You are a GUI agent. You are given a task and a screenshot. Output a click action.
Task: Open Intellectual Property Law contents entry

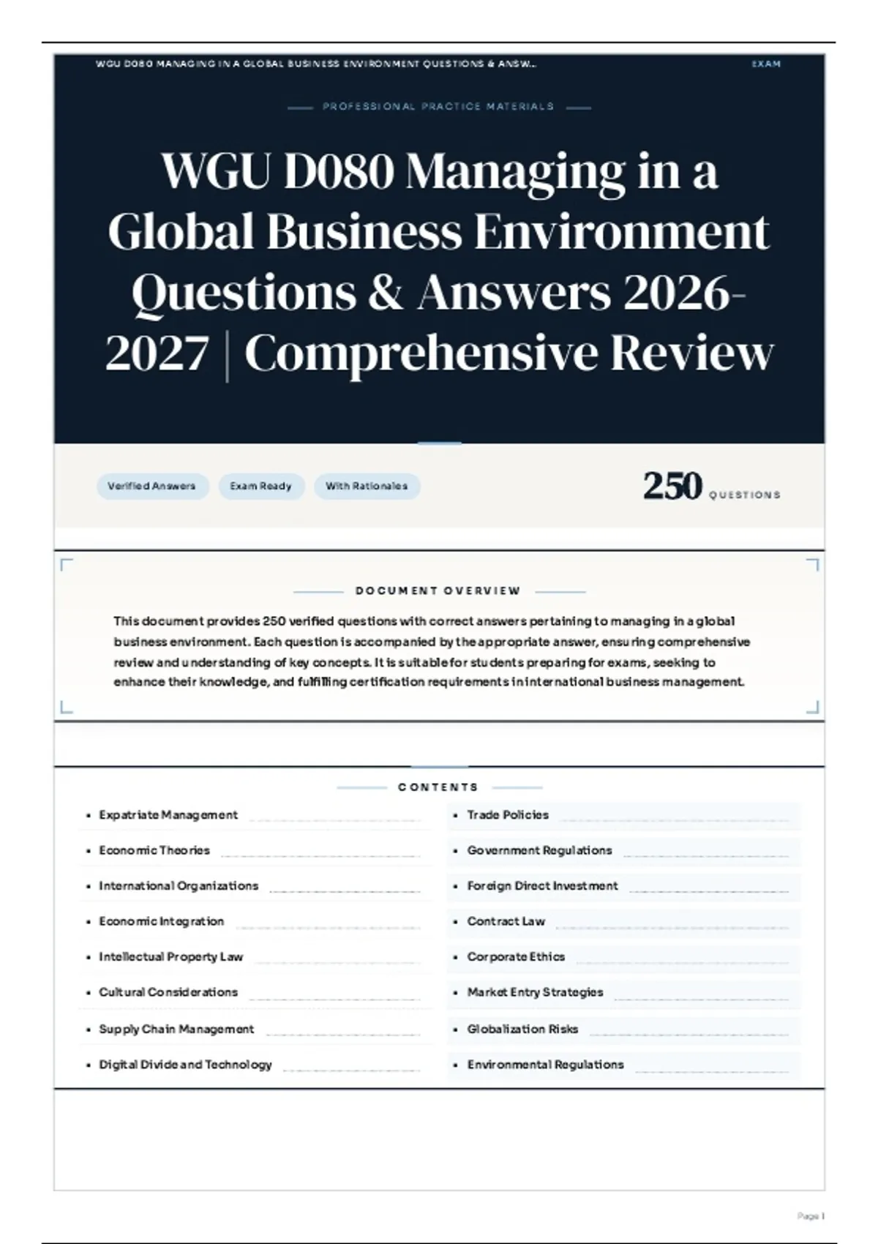254,956
